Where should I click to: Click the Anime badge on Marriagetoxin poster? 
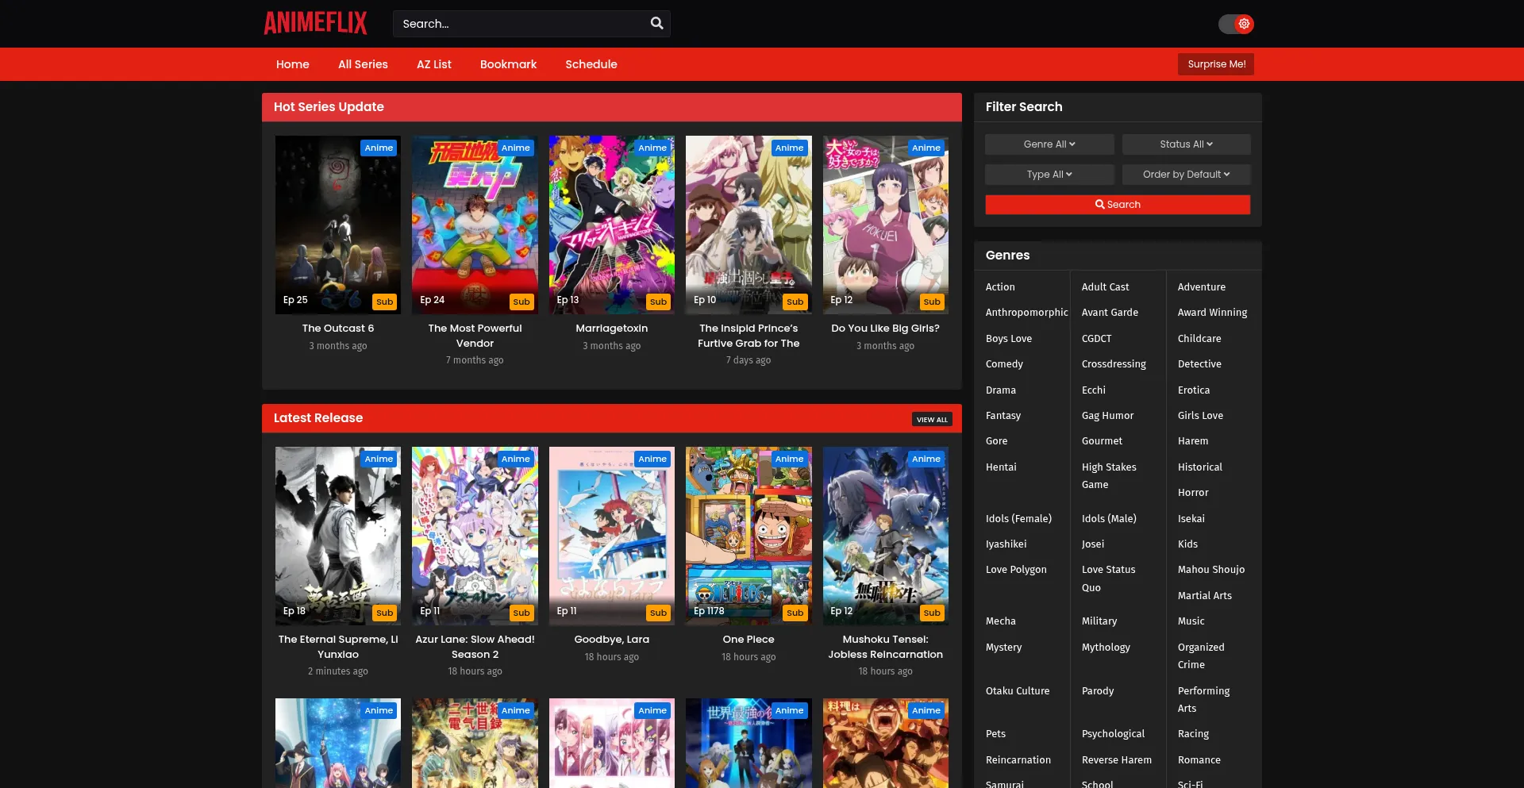[x=652, y=148]
